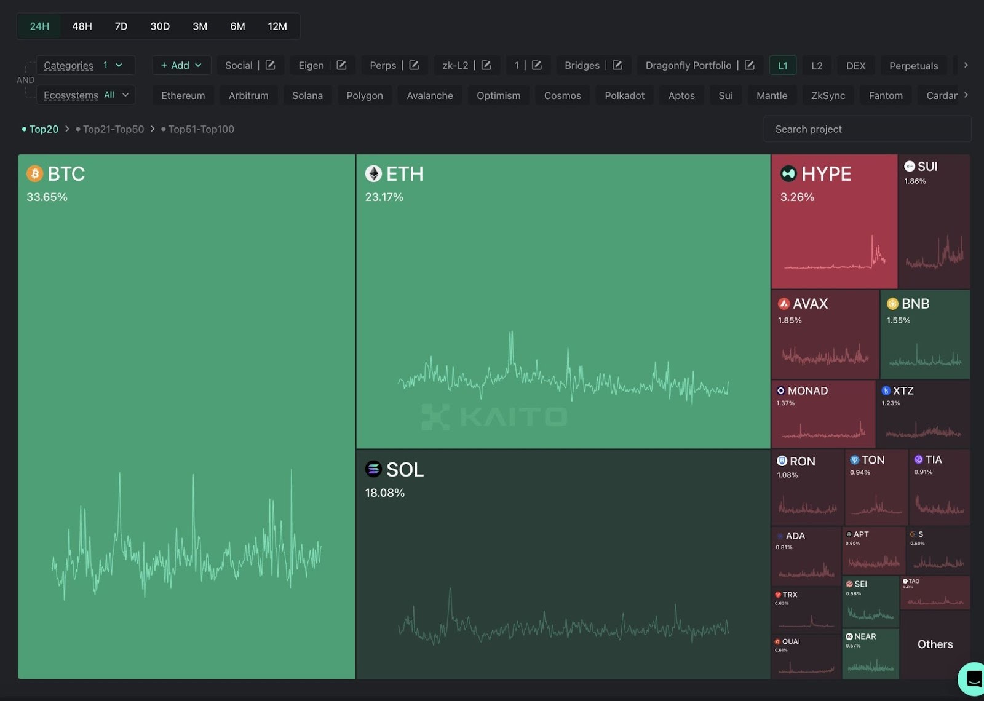This screenshot has width=984, height=701.
Task: Click BTC 33.65% mindshare value
Action: tap(47, 197)
